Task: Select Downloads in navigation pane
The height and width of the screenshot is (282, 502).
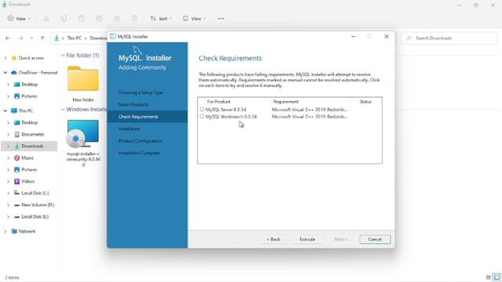Action: click(32, 146)
